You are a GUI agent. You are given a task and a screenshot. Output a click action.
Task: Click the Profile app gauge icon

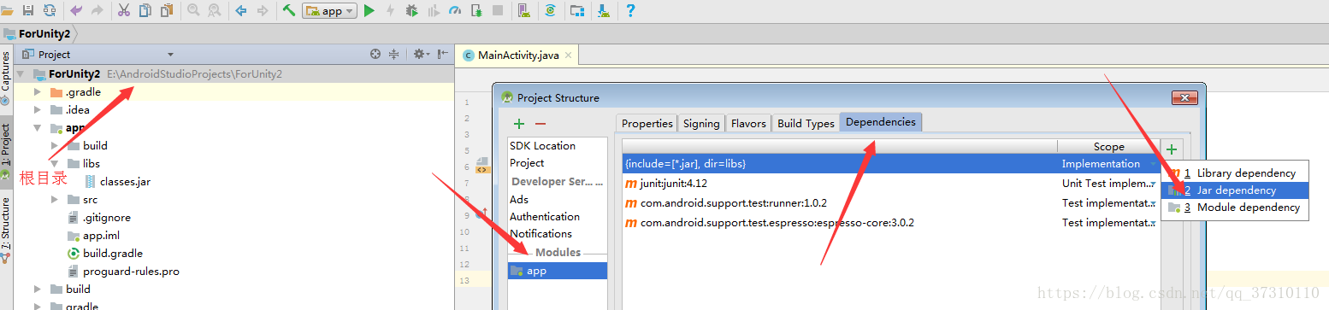coord(454,10)
